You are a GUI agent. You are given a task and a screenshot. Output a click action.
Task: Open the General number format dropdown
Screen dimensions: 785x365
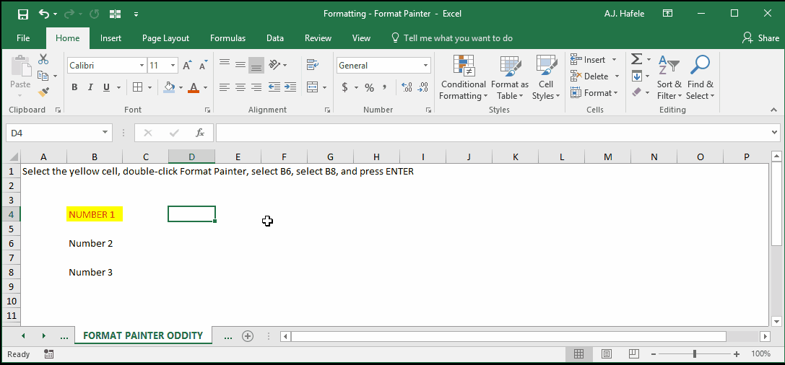[426, 66]
